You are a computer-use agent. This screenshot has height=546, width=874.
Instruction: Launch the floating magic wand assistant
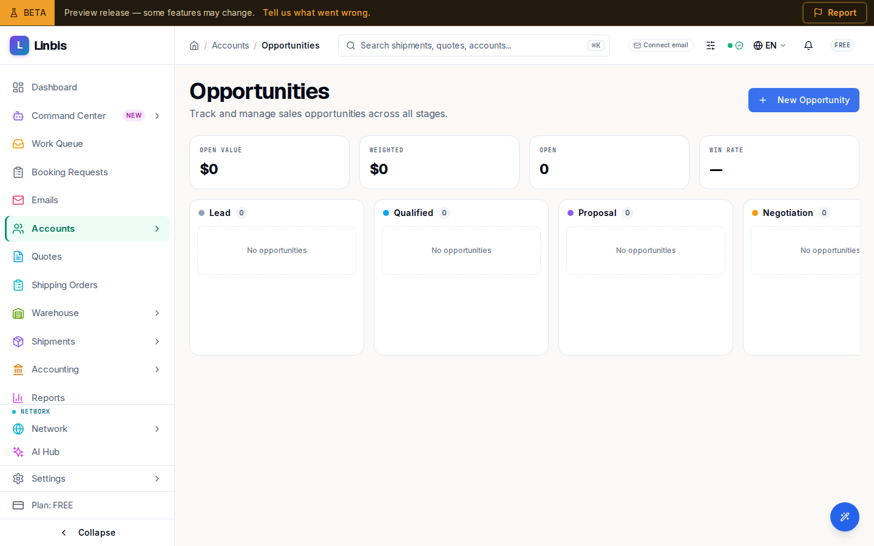pyautogui.click(x=845, y=517)
